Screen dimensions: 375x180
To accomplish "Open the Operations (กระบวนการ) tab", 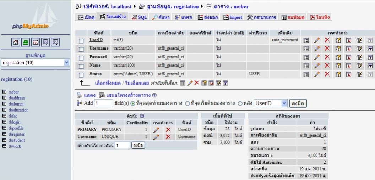I will (261, 17).
